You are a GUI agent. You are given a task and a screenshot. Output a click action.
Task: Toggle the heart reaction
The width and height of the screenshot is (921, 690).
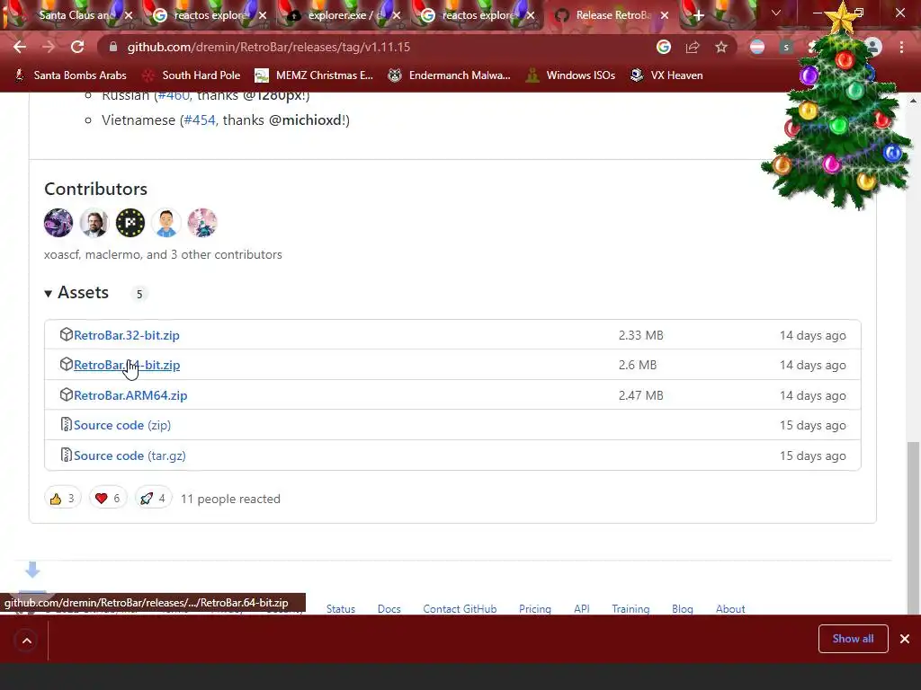pyautogui.click(x=108, y=499)
